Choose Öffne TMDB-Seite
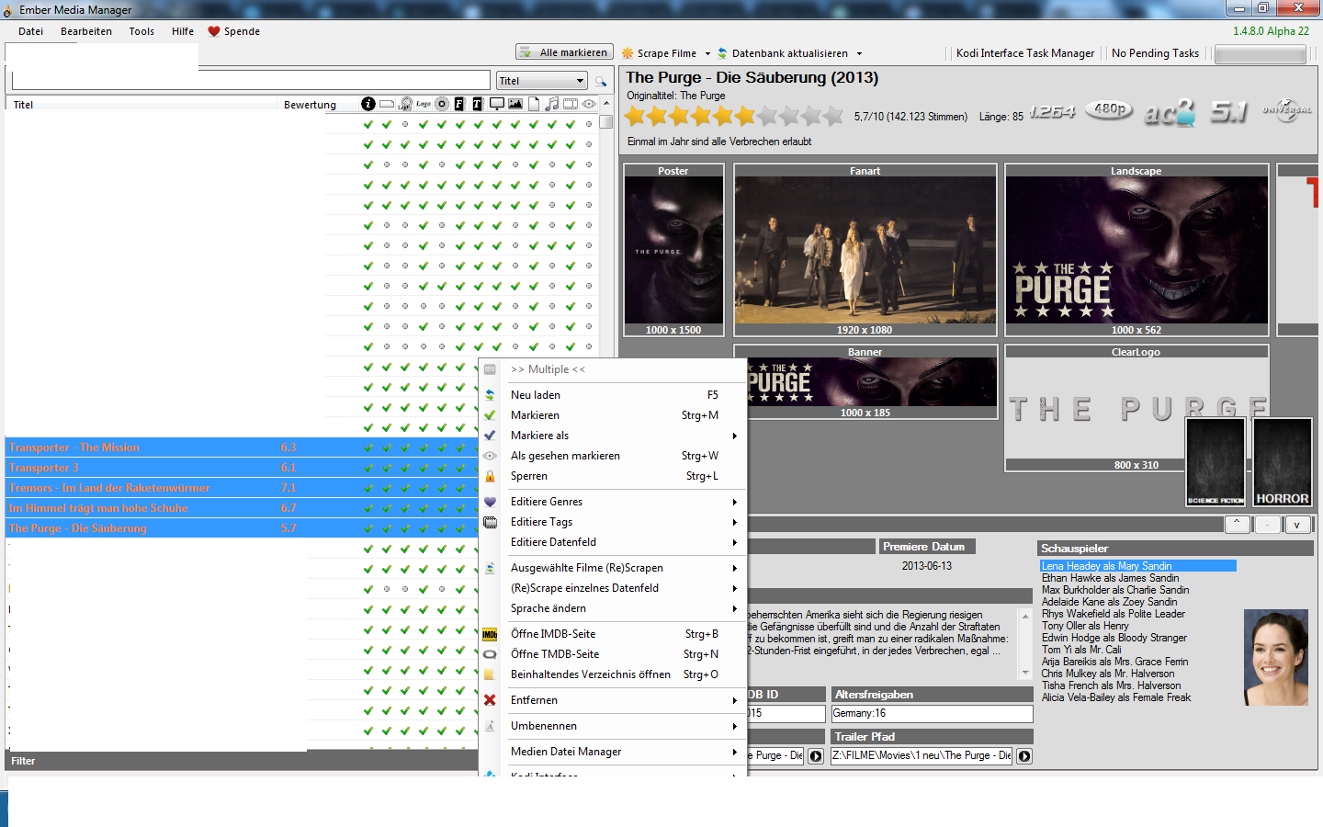 tap(613, 654)
